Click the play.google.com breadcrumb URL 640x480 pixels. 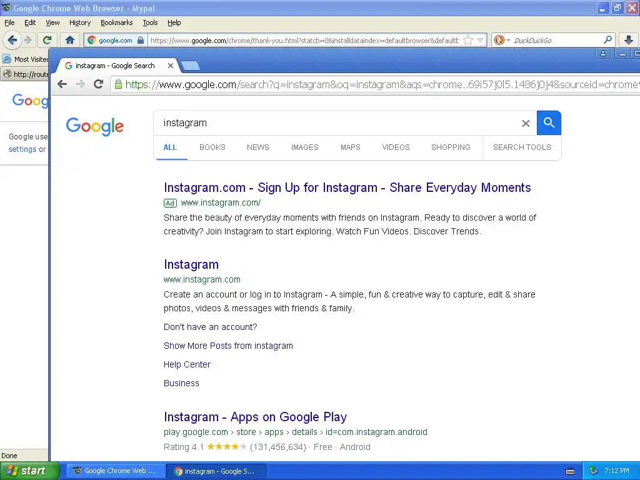coord(296,432)
